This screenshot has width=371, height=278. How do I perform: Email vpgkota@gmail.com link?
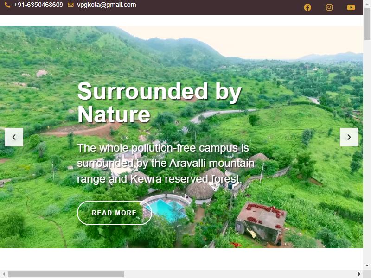click(107, 5)
